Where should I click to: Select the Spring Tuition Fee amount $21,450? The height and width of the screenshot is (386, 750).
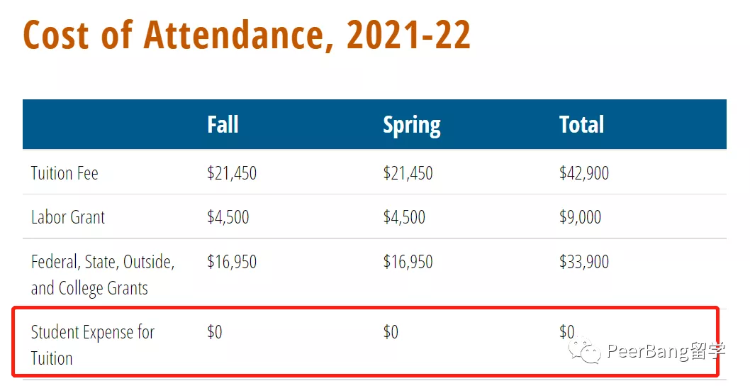pos(408,173)
